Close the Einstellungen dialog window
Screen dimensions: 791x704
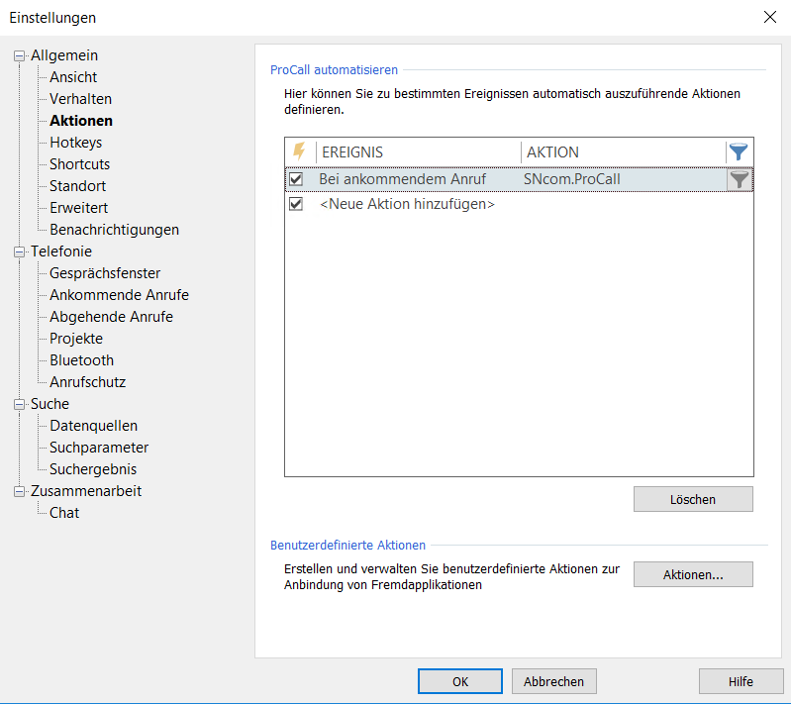(769, 17)
